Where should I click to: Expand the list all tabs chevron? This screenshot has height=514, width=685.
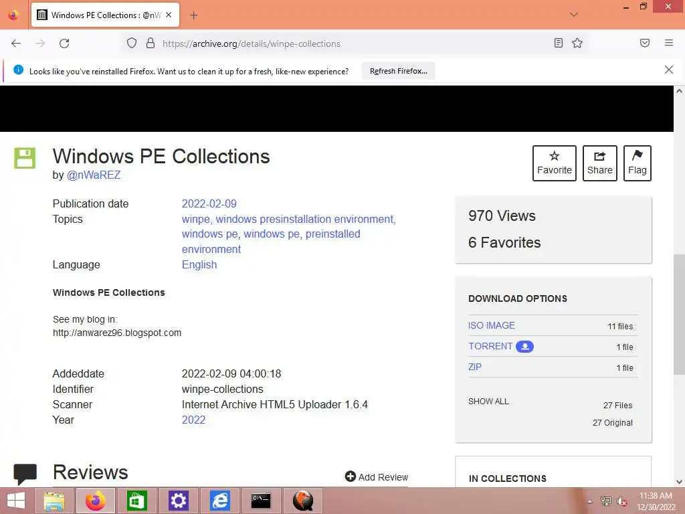tap(573, 15)
